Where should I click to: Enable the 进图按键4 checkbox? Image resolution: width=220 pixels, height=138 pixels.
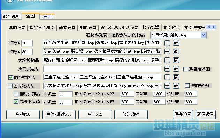[187, 86]
